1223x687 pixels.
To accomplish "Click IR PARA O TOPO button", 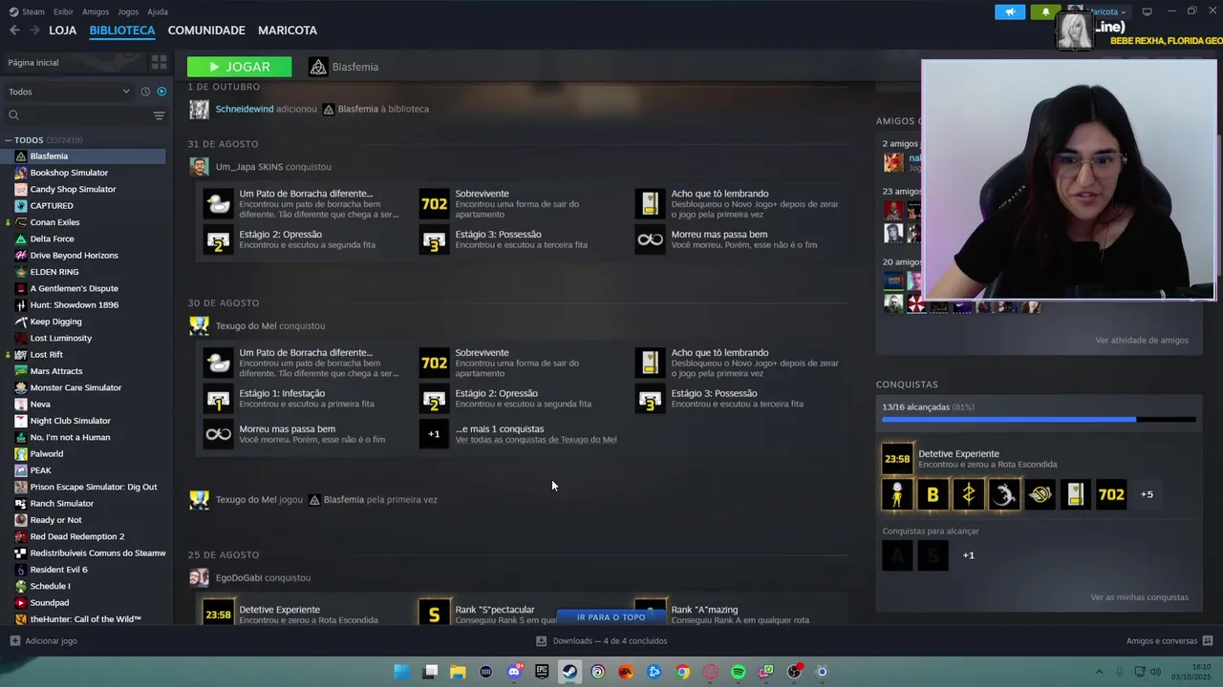I will point(611,617).
